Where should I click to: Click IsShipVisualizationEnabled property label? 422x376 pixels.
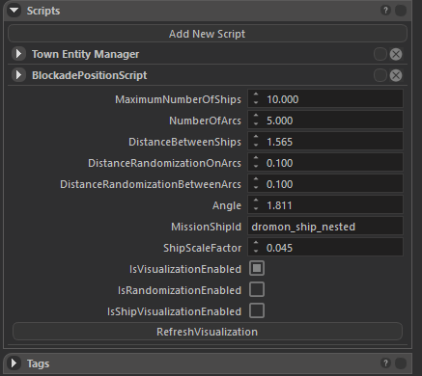174,311
